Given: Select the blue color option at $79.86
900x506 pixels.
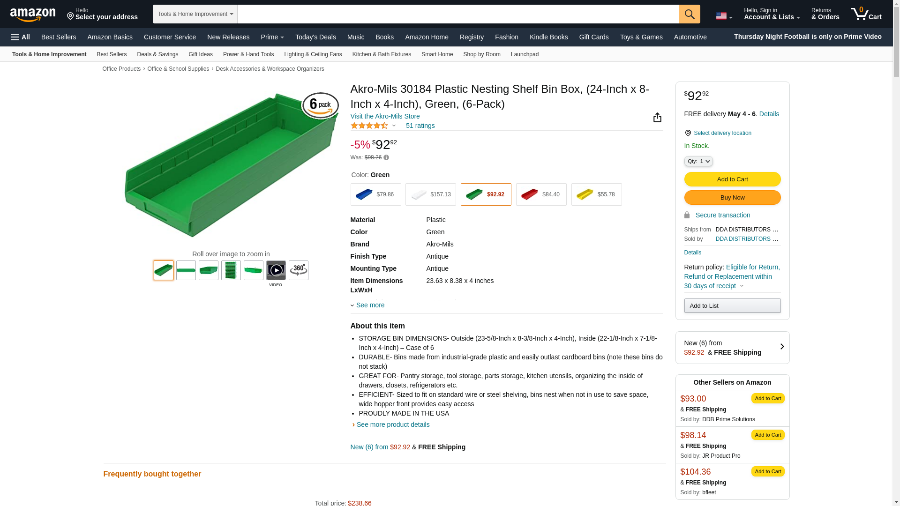Looking at the screenshot, I should click(375, 194).
